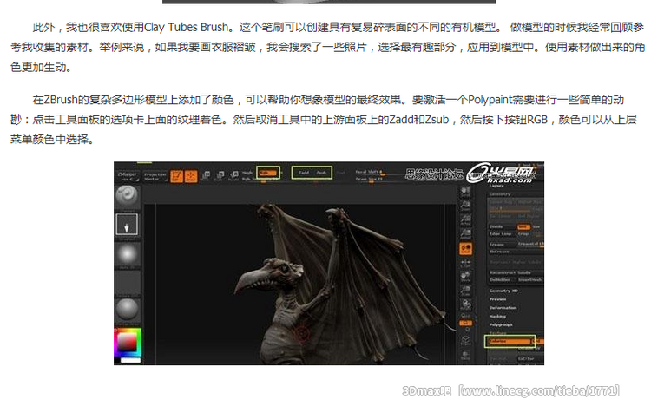Click the bottom Transp icon in right shelf
Screen dimensions: 651x406
click(x=465, y=355)
